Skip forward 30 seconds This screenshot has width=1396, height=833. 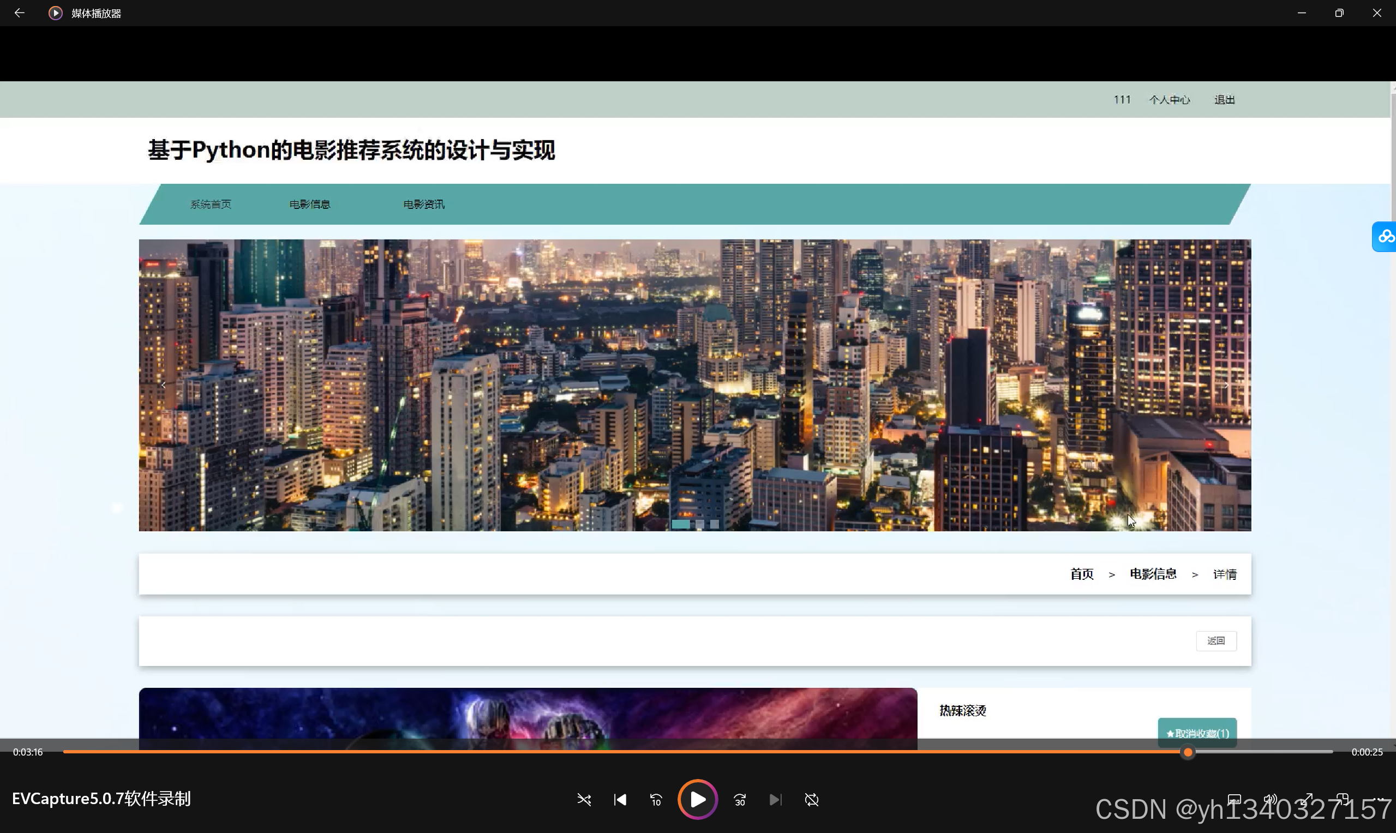pos(739,799)
